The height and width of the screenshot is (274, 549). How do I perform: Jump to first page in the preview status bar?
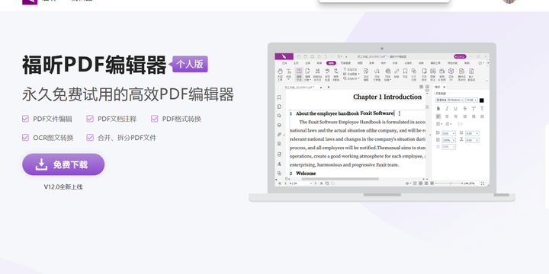tap(280, 183)
